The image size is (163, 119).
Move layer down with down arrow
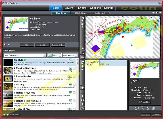click(83, 104)
